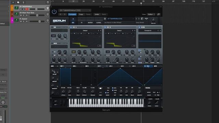This screenshot has height=123, width=219.
Task: Click the Paste button
Action: coord(88,14)
